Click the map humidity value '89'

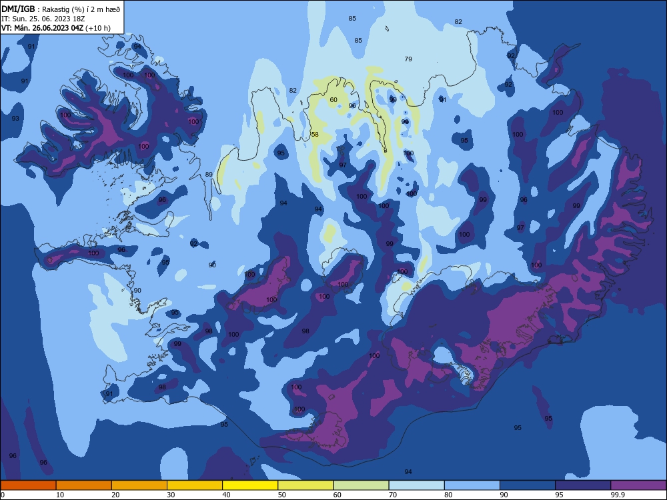(x=209, y=174)
